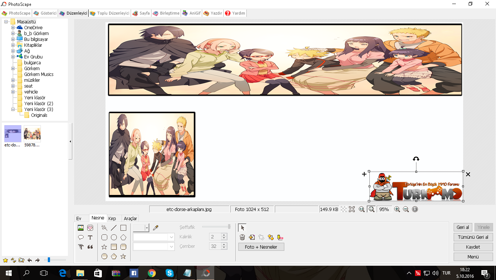Open Chrome from the taskbar

(152, 273)
